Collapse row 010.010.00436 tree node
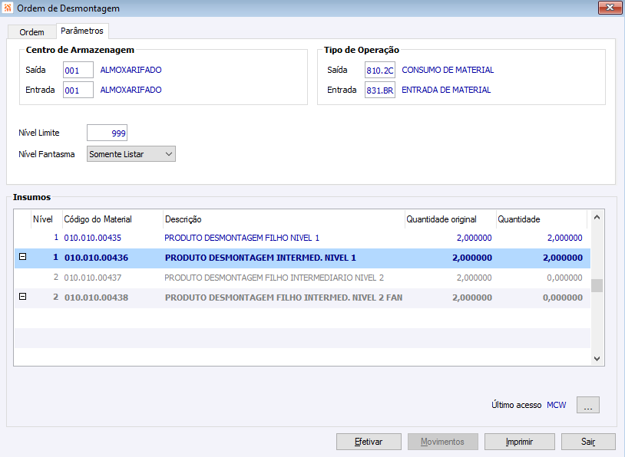 point(23,257)
